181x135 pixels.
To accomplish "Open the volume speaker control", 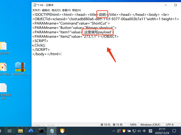I will click(139, 131).
